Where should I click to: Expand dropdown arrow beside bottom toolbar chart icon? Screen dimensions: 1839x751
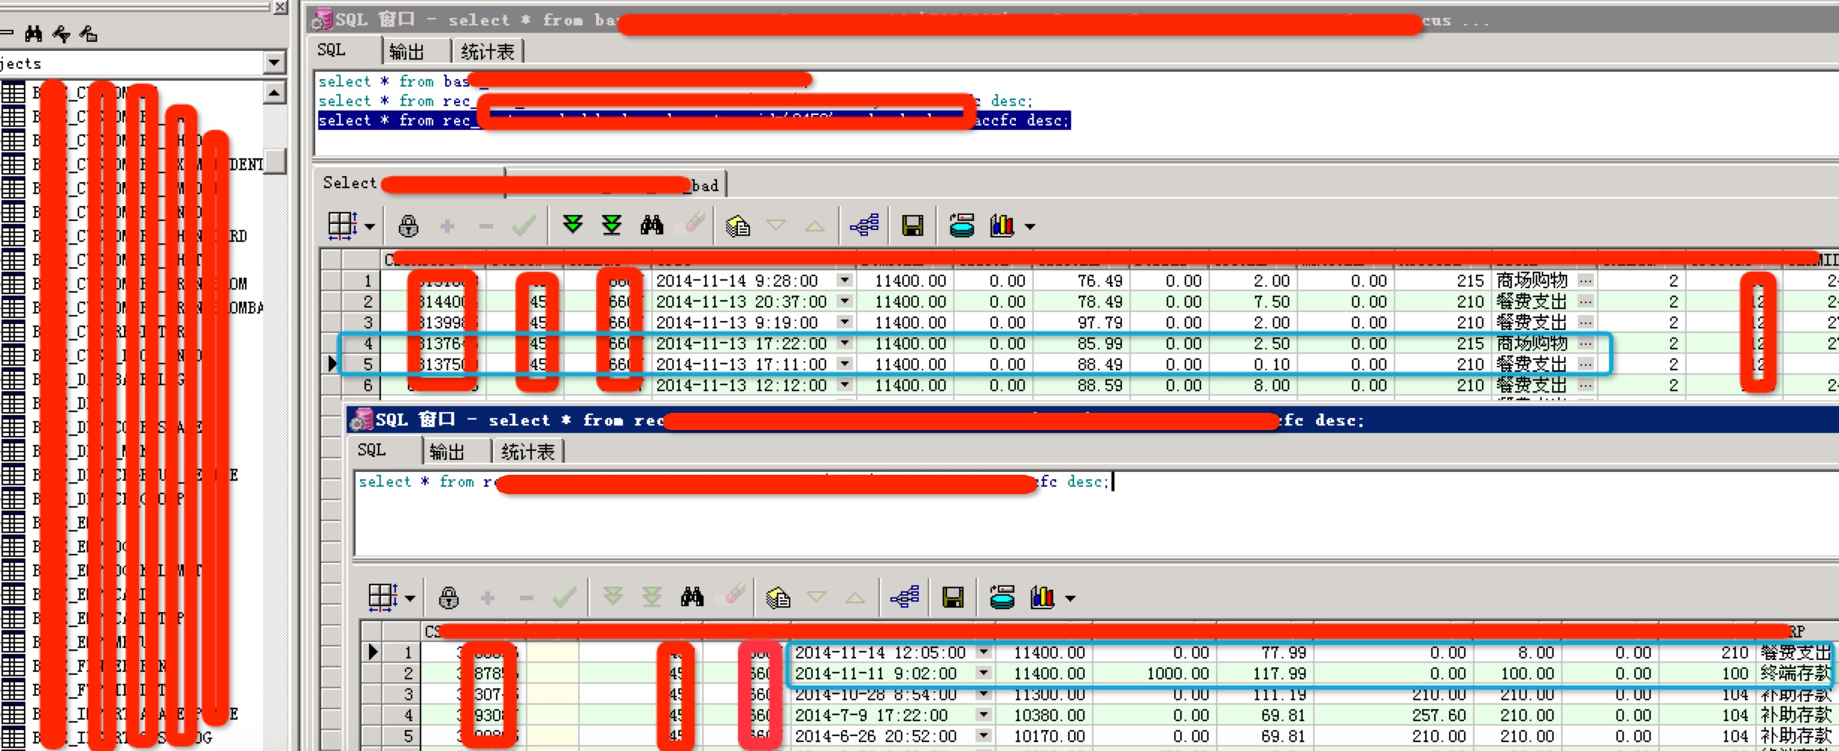[x=1070, y=599]
